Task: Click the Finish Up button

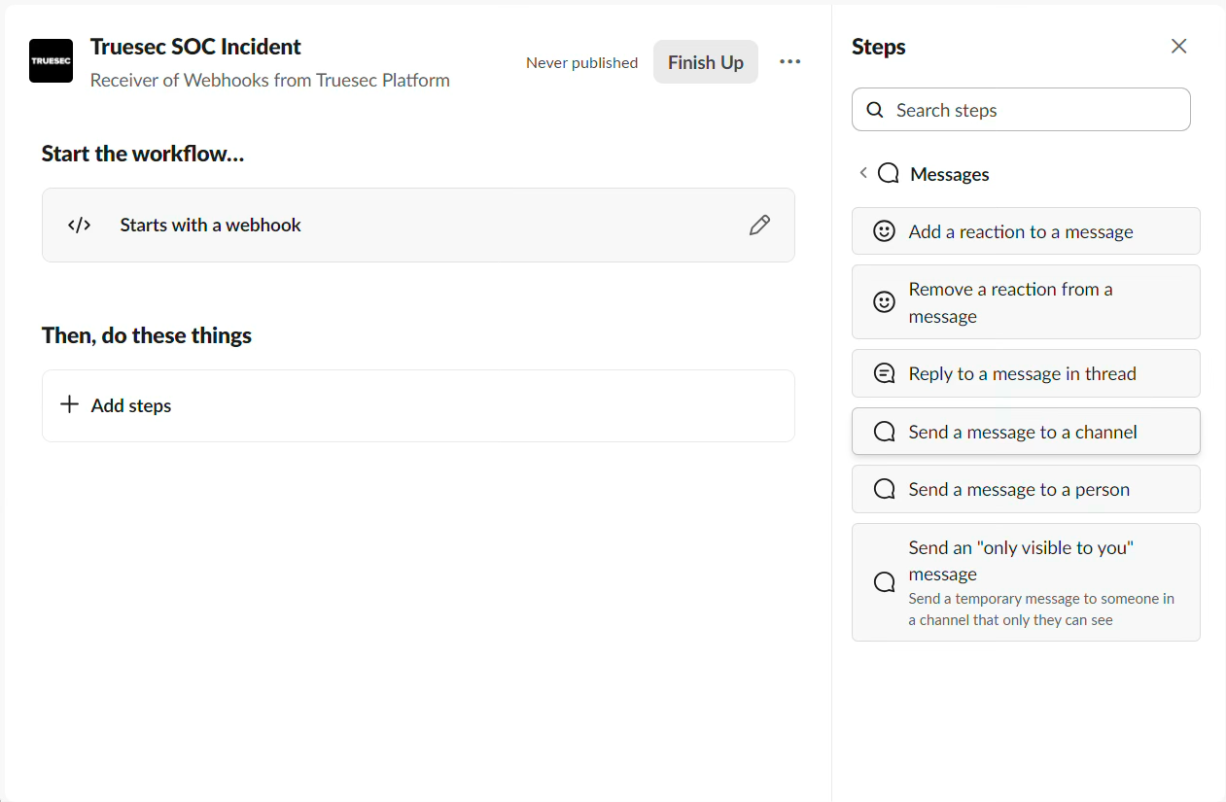Action: [705, 62]
